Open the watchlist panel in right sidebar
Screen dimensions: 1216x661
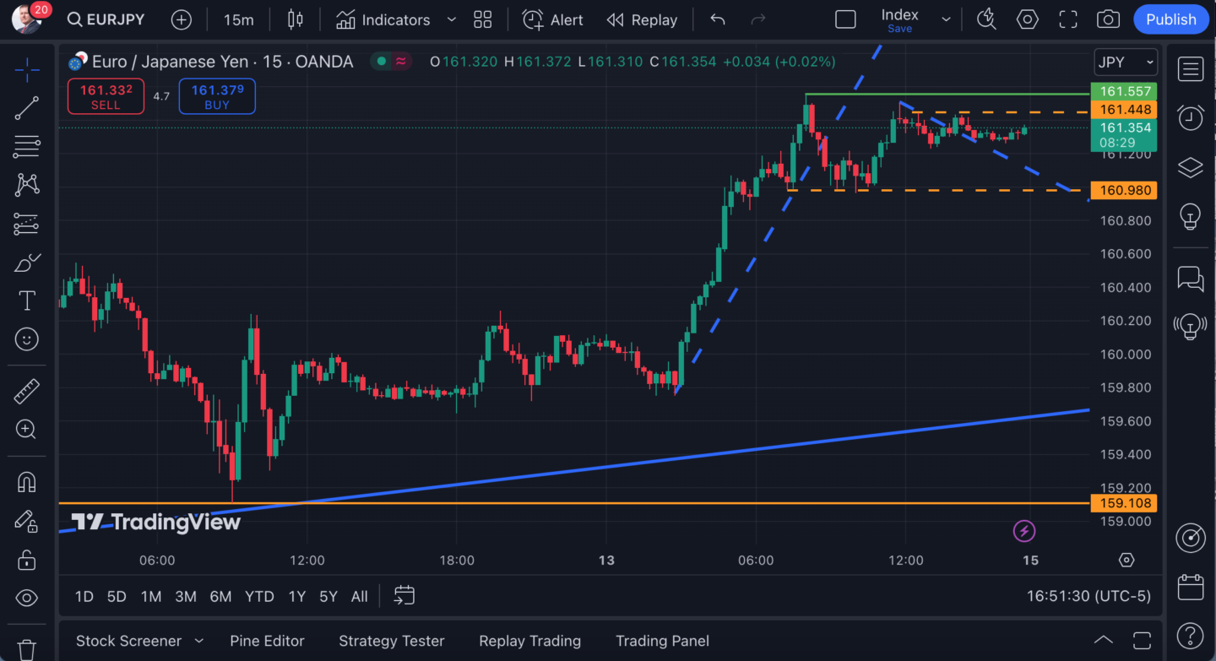1191,69
